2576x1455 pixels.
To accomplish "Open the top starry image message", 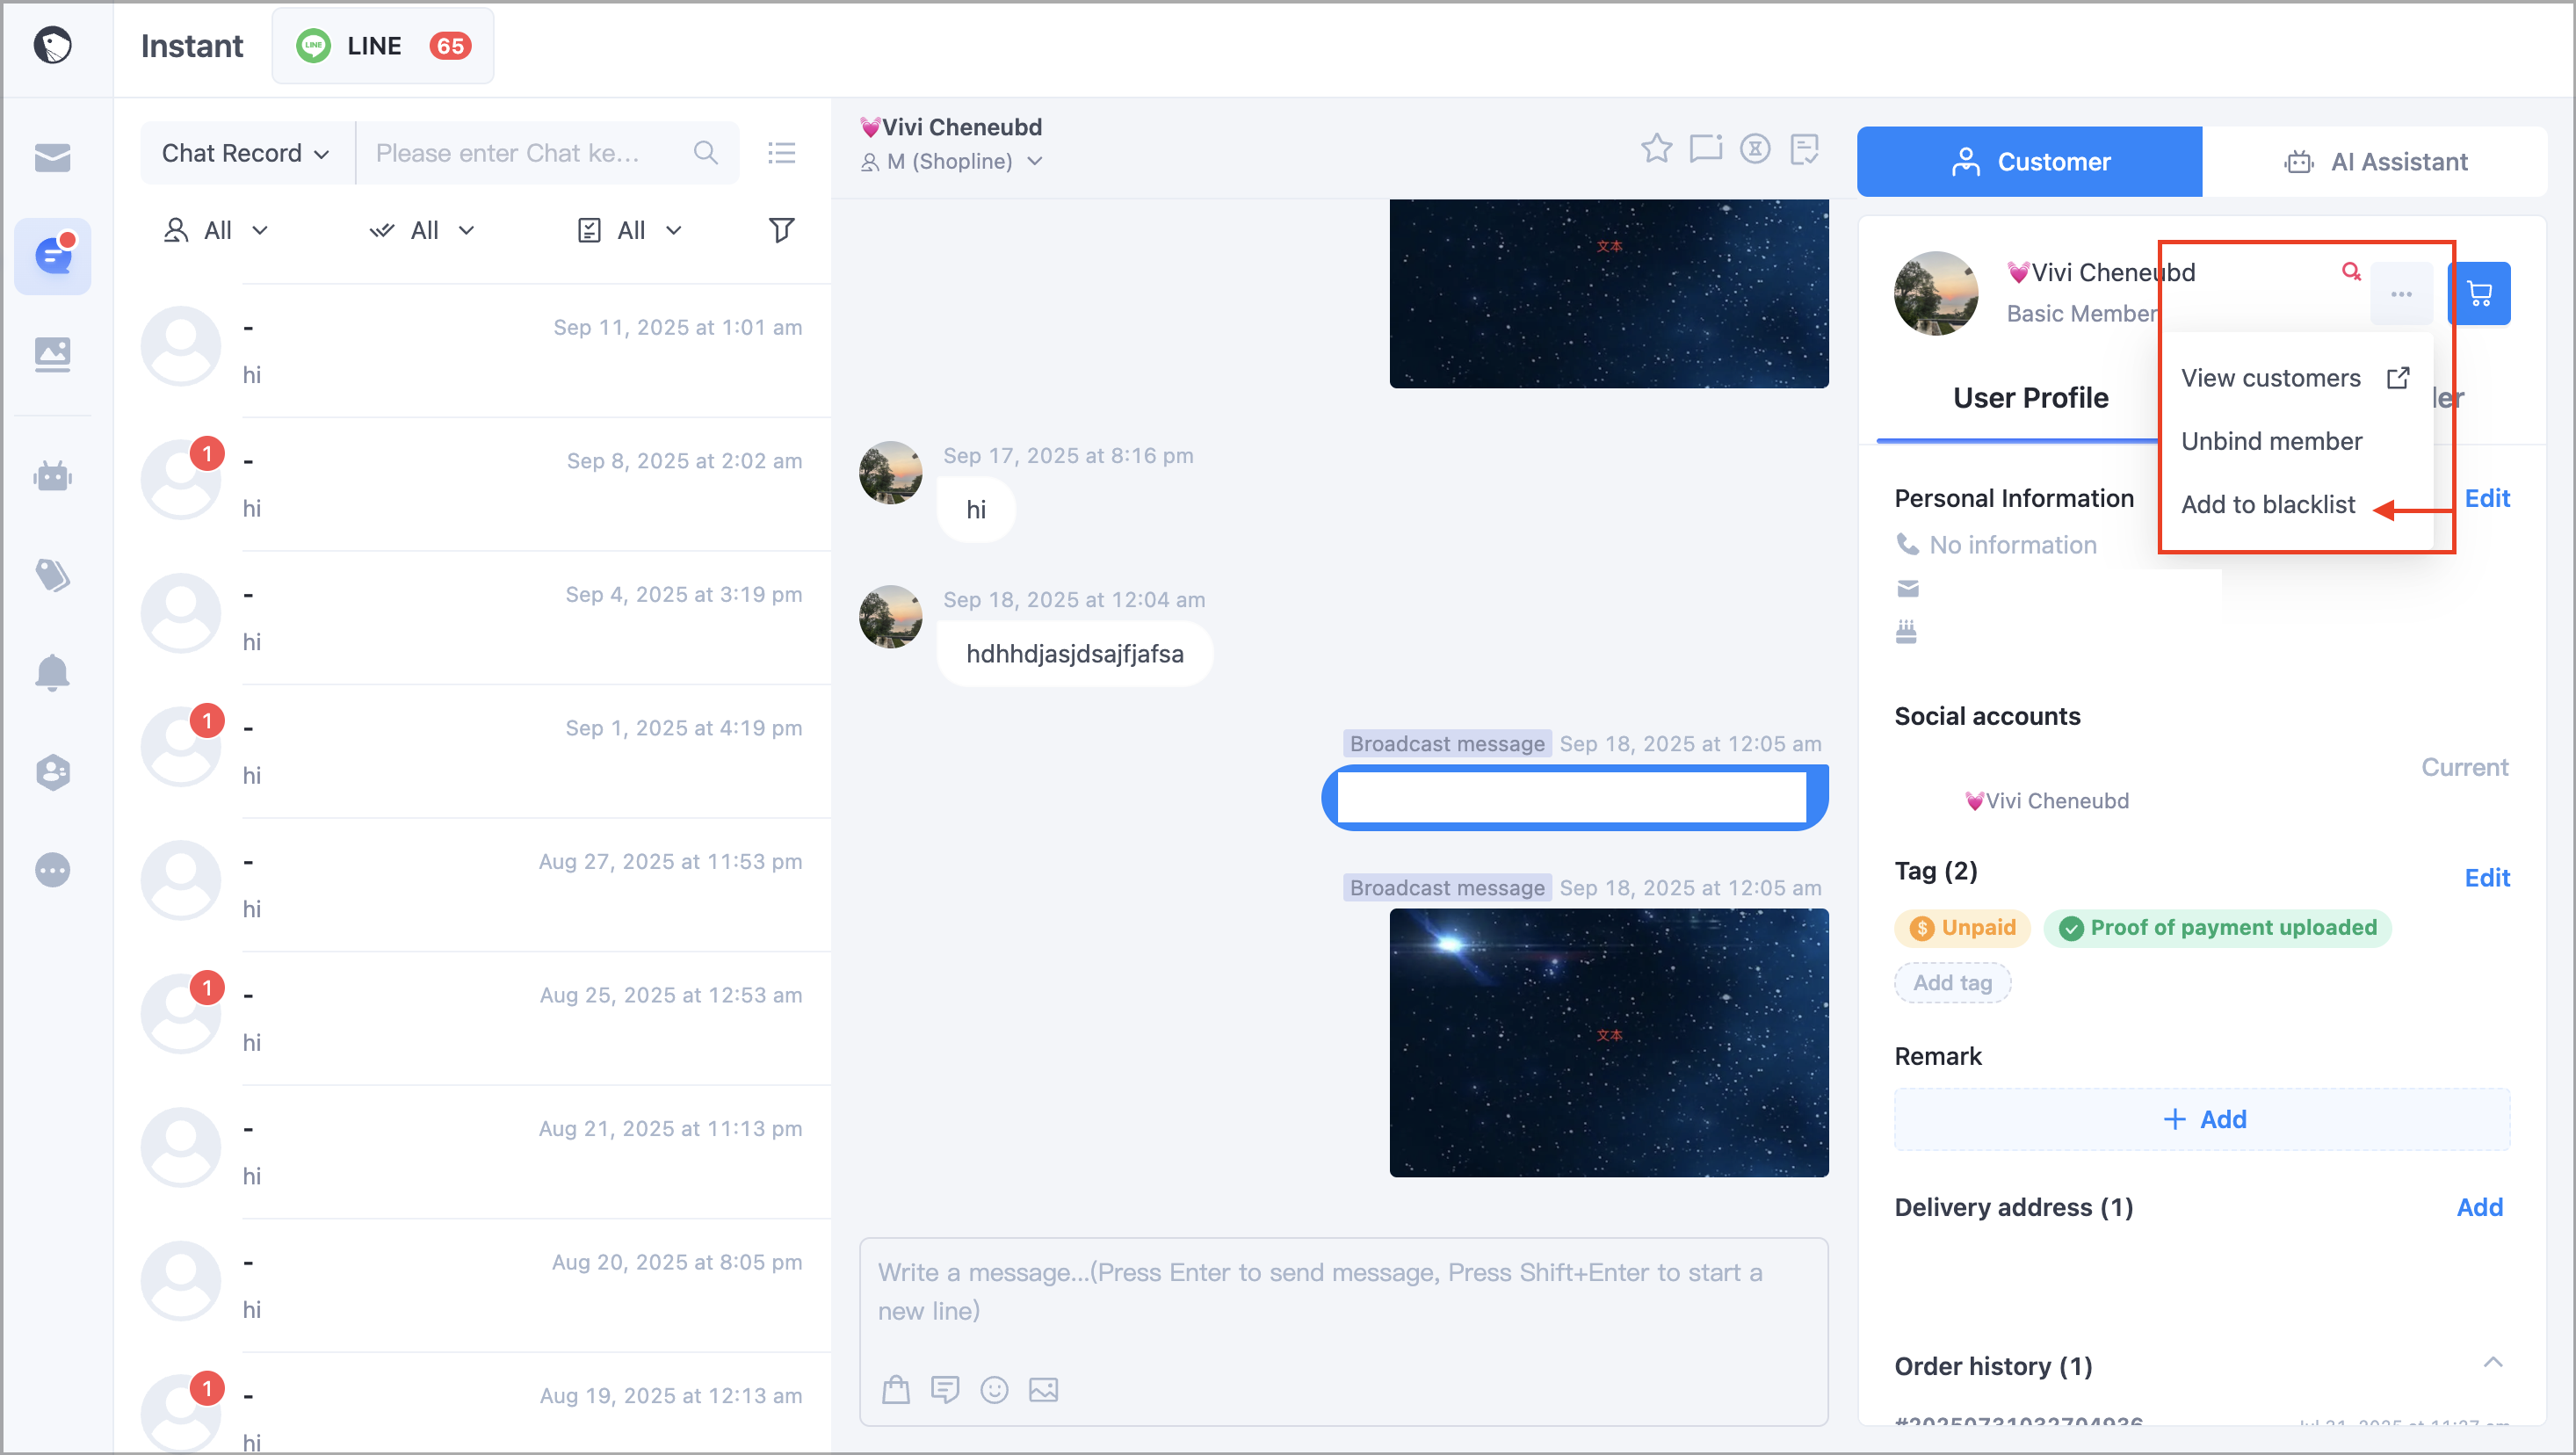I will [1608, 293].
